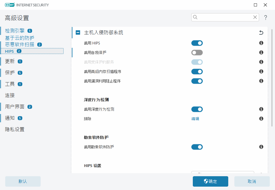Click the 编辑 link for 排除
The image size is (275, 190).
[195, 119]
